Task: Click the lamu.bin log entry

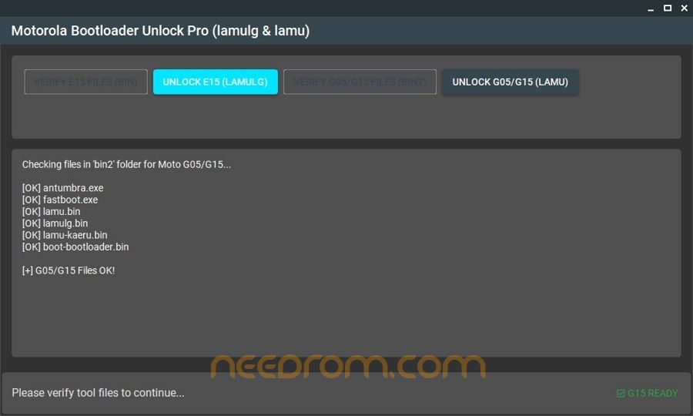Action: [52, 212]
